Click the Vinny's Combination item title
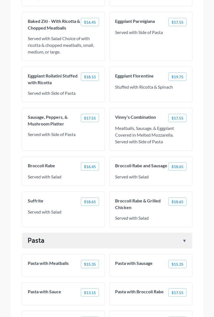Image resolution: width=214 pixels, height=317 pixels. coord(135,117)
